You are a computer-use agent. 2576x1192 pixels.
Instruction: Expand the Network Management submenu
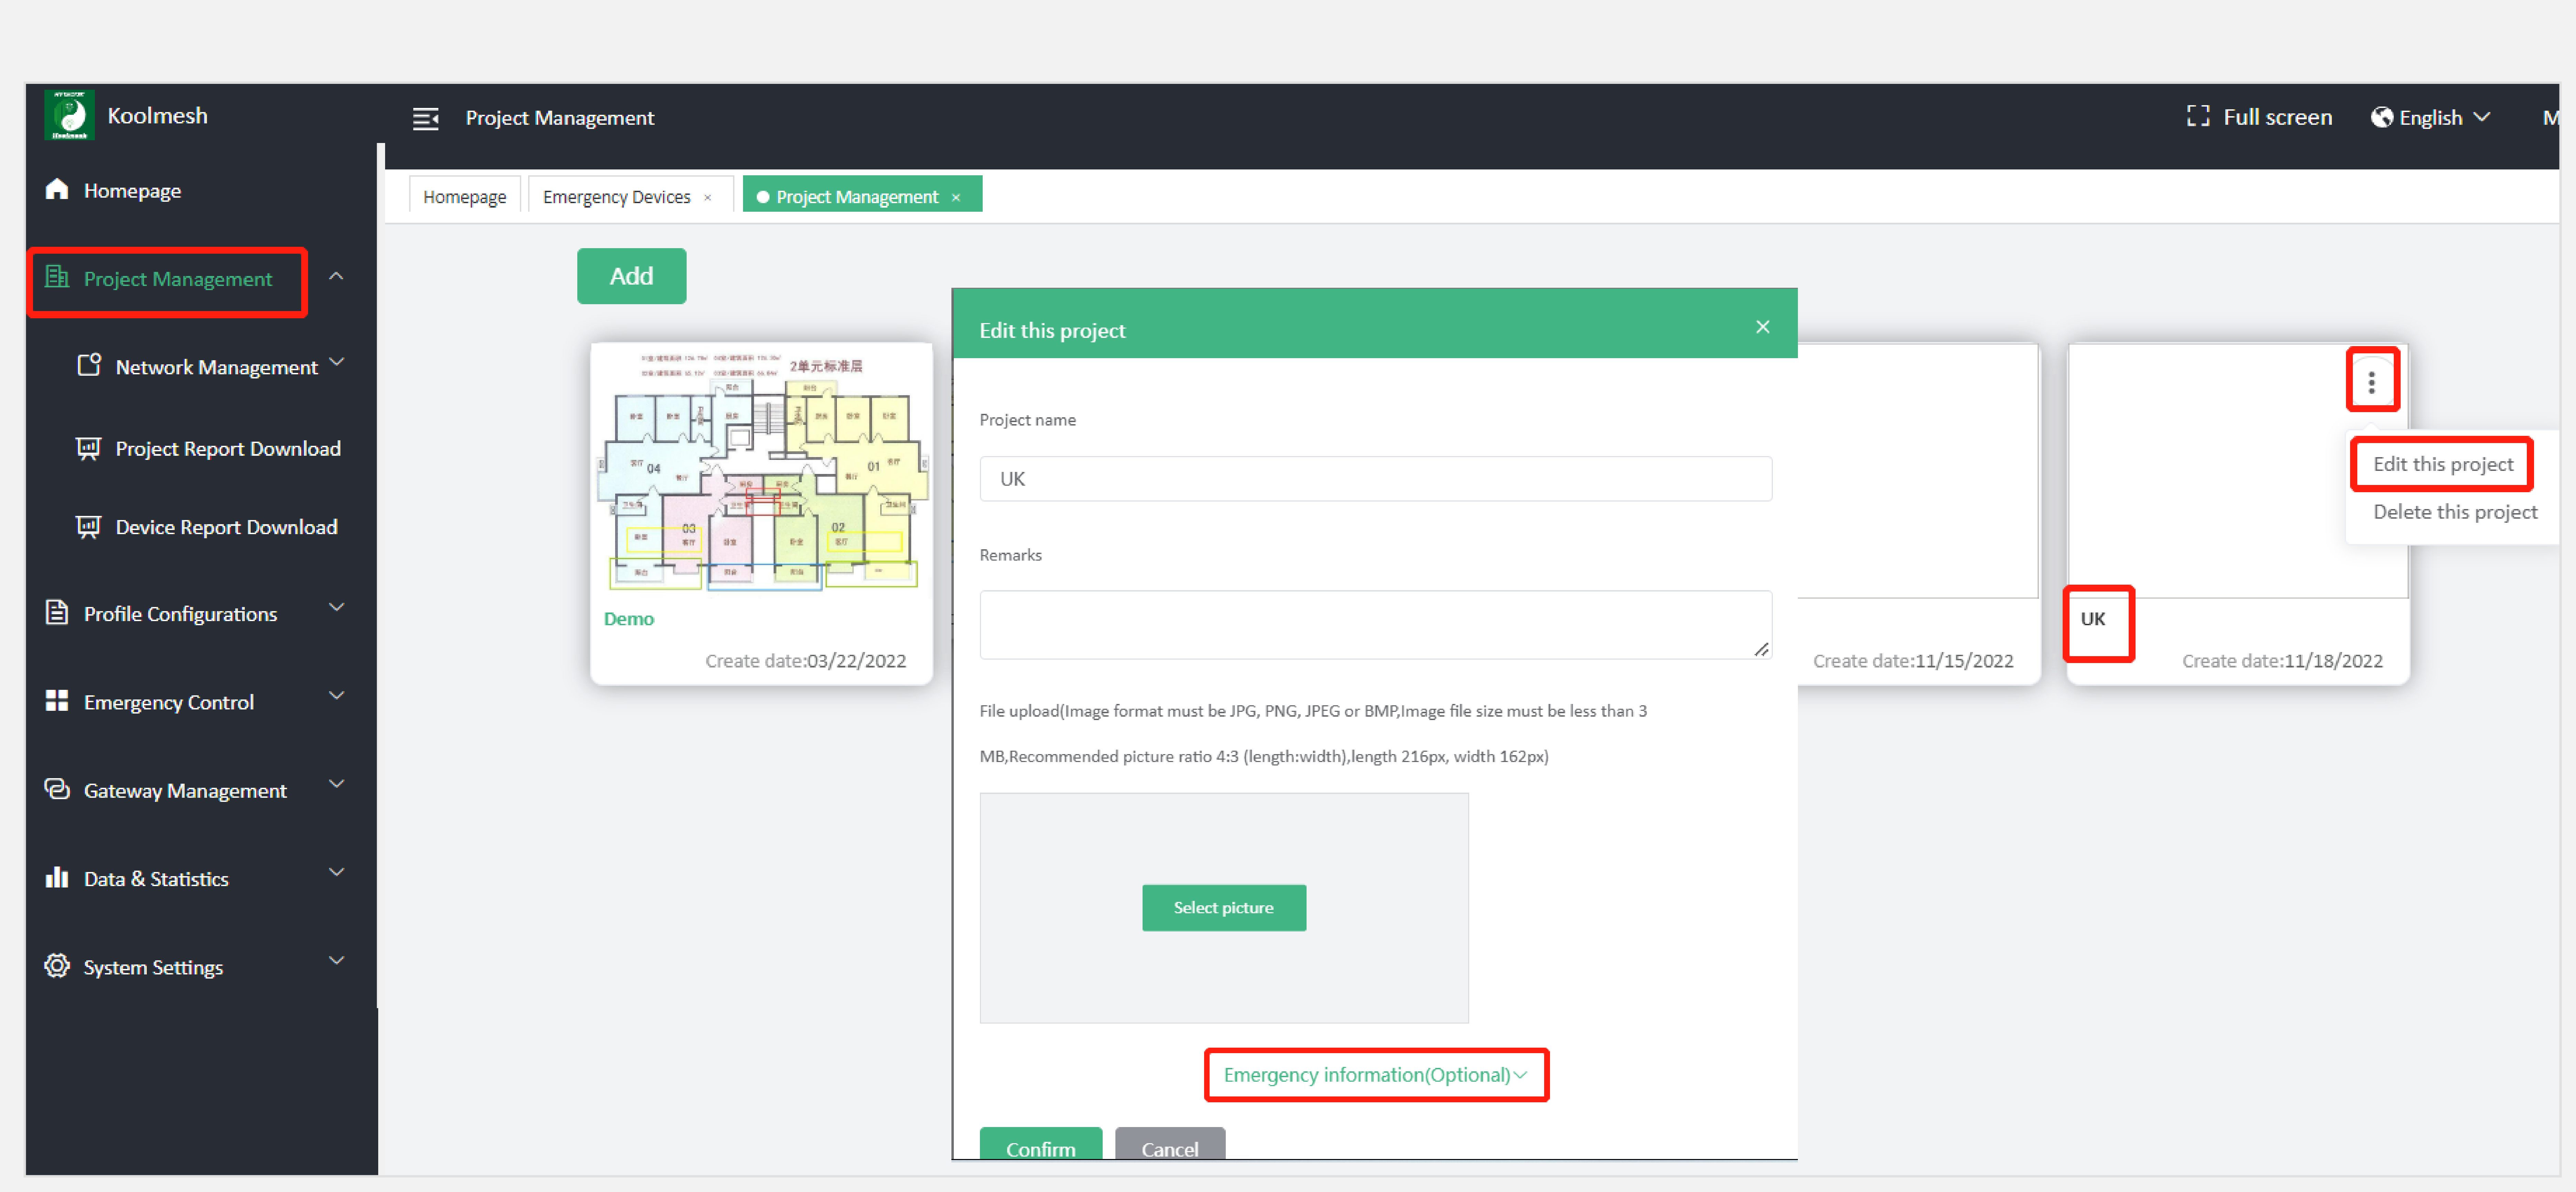pyautogui.click(x=337, y=362)
